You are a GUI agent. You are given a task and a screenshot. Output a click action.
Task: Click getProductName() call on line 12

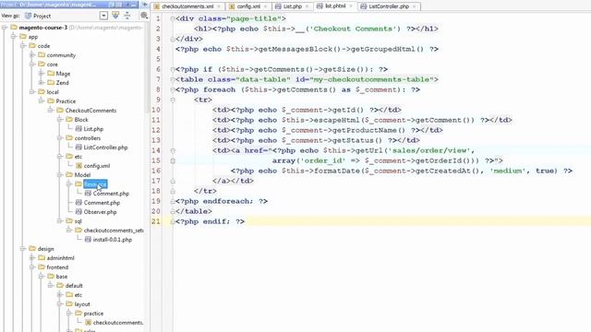pyautogui.click(x=368, y=130)
